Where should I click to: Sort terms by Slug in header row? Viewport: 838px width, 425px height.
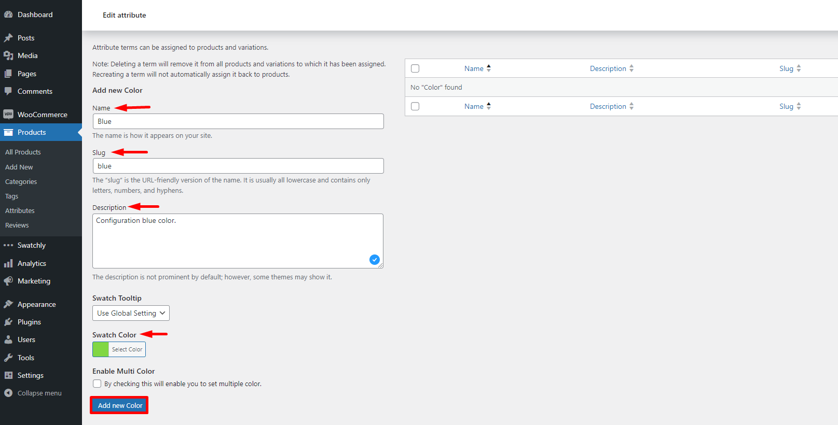[786, 68]
